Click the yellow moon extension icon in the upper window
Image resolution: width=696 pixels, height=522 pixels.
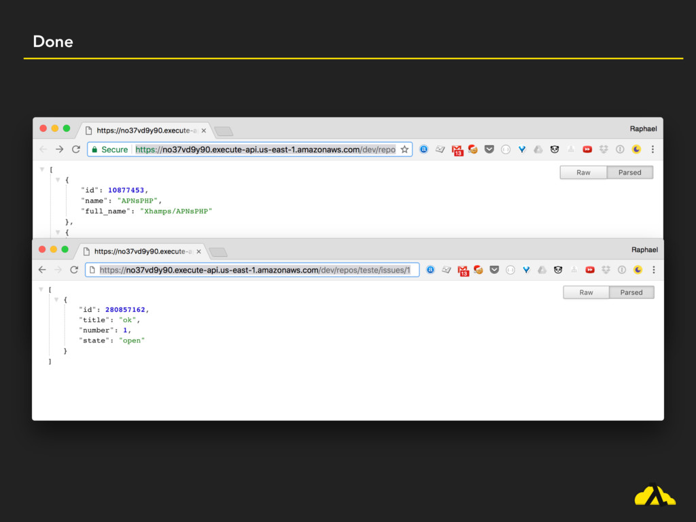(x=636, y=150)
